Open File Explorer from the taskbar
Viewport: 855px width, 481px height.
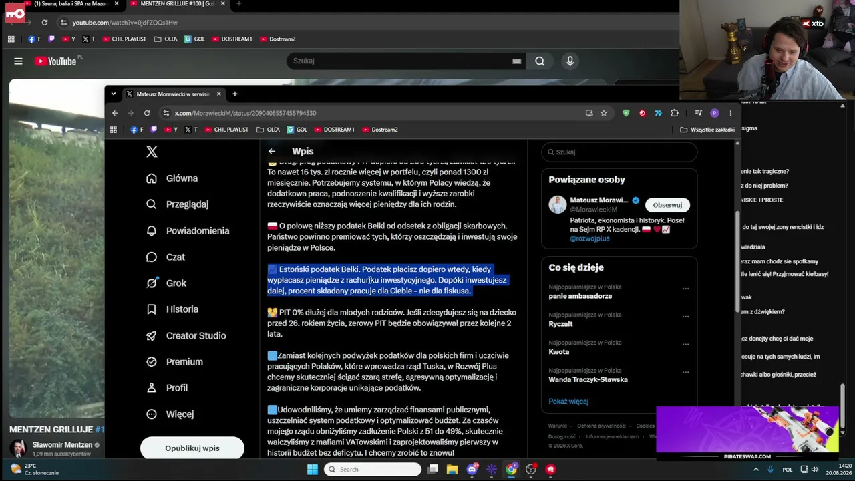click(452, 470)
